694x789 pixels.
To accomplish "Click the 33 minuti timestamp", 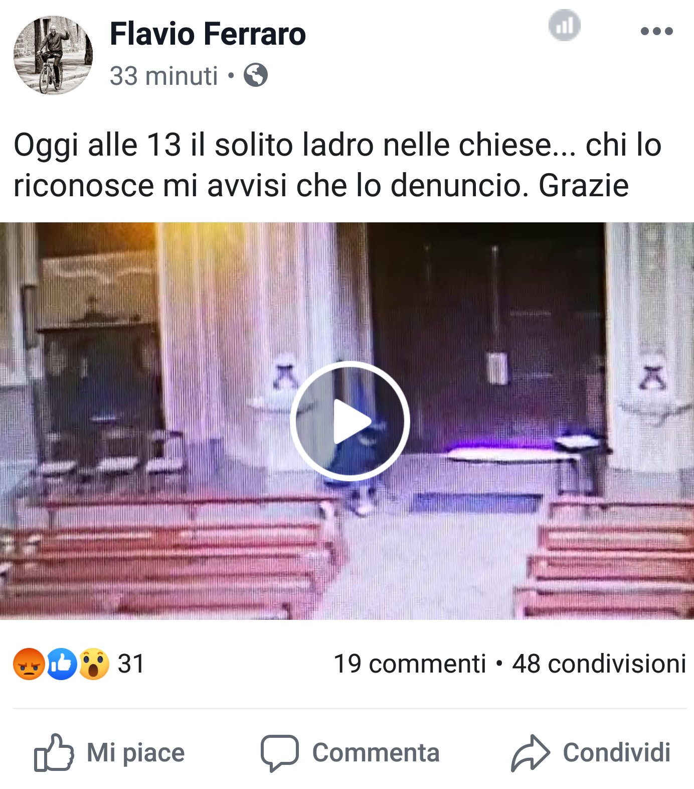I will [163, 76].
